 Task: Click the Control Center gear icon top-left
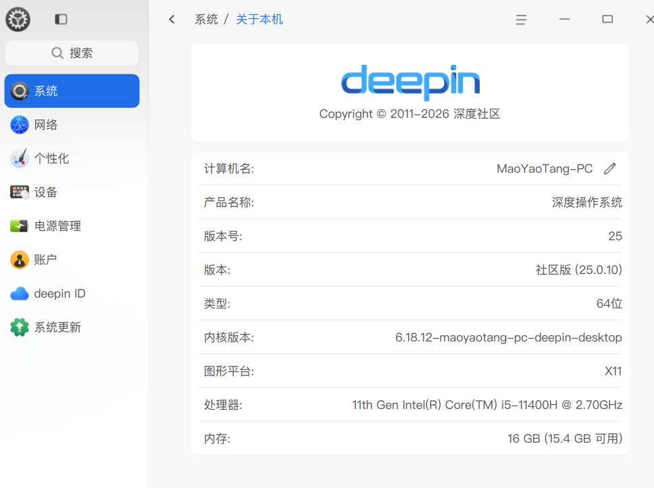tap(18, 19)
